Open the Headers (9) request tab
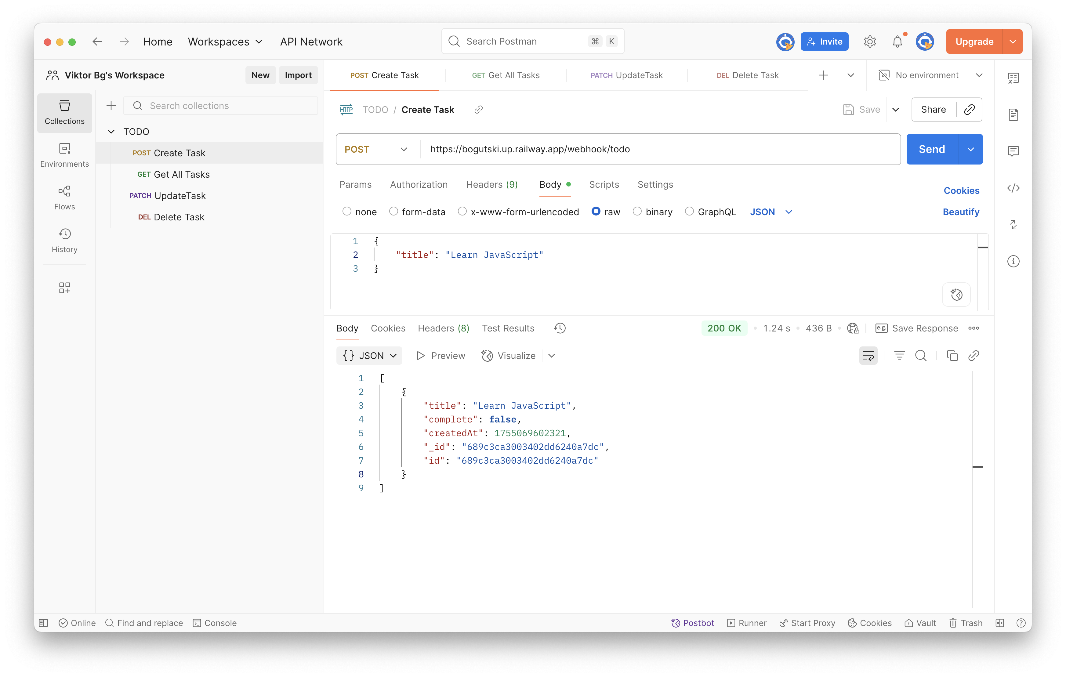 click(491, 185)
